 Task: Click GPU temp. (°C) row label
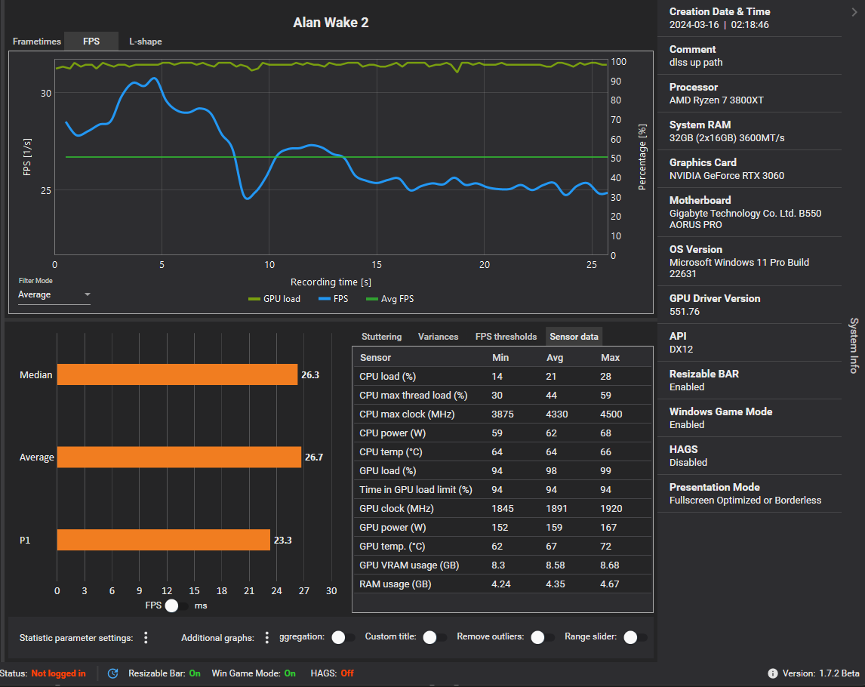point(392,547)
